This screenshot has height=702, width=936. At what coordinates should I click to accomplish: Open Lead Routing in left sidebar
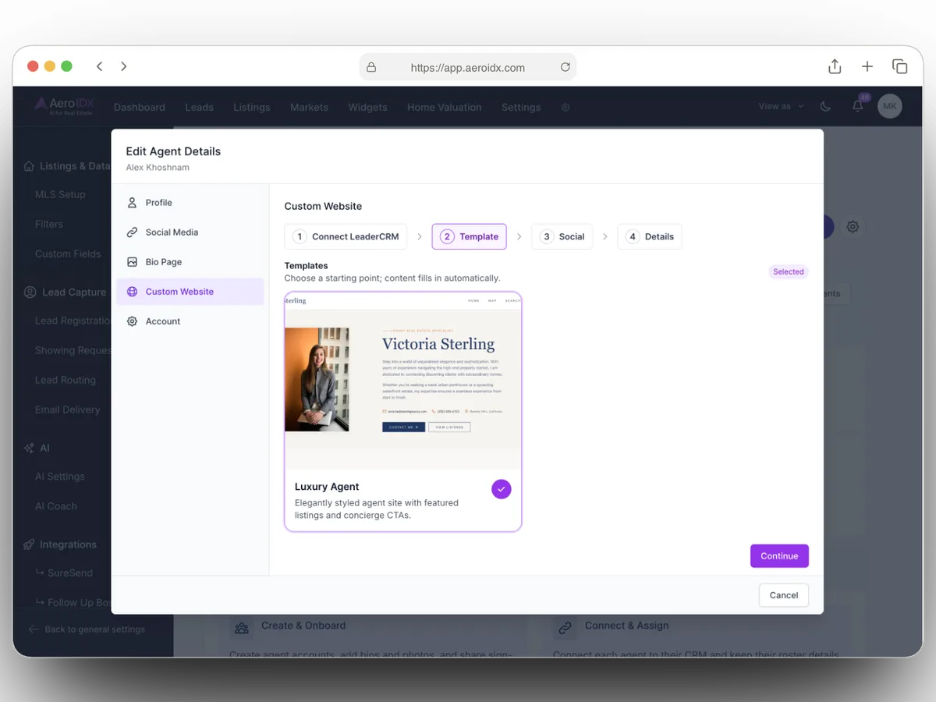[66, 380]
